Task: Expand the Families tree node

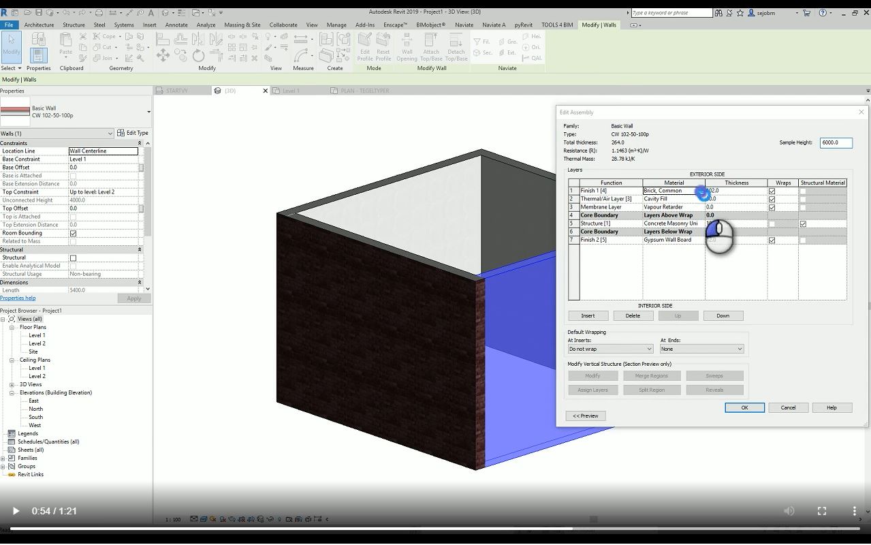Action: tap(3, 458)
